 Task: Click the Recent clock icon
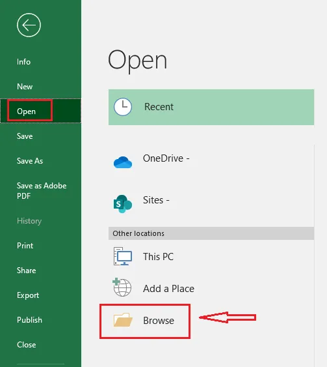123,107
